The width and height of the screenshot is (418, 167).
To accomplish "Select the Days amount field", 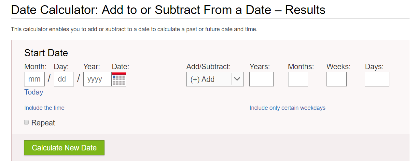I will point(377,79).
